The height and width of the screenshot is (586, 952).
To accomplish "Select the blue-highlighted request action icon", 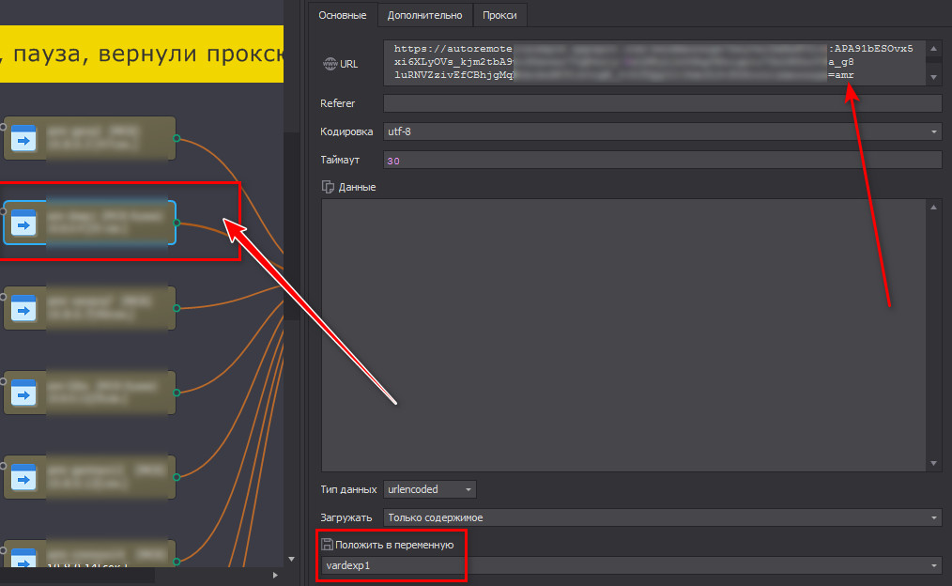I will click(x=23, y=223).
